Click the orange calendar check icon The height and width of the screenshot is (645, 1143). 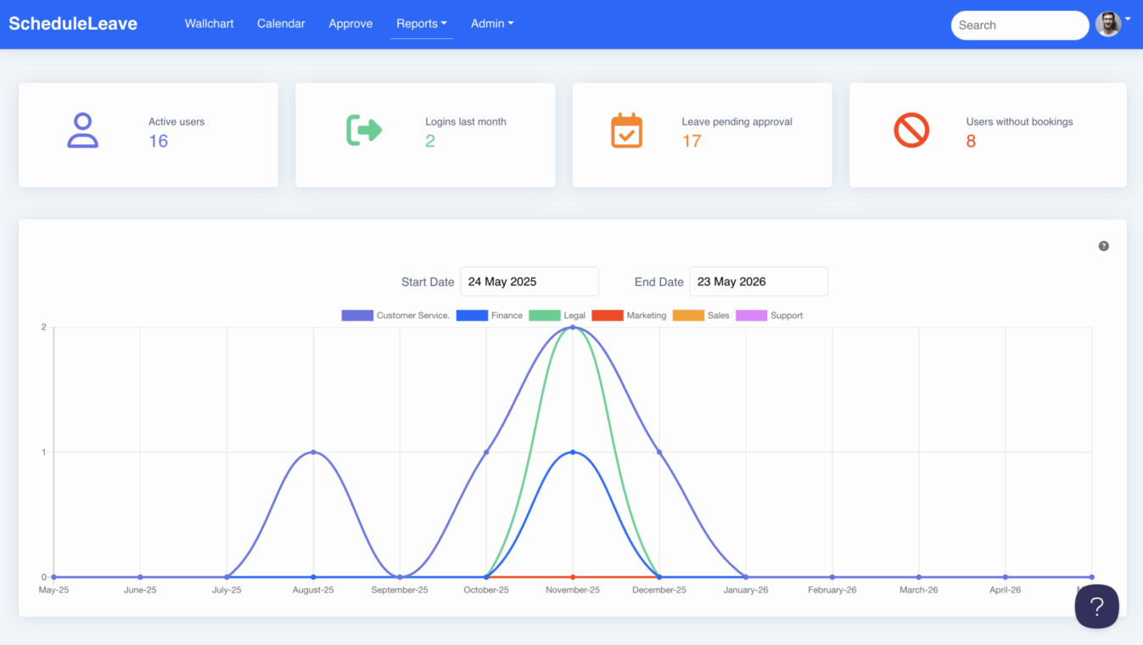click(x=626, y=131)
